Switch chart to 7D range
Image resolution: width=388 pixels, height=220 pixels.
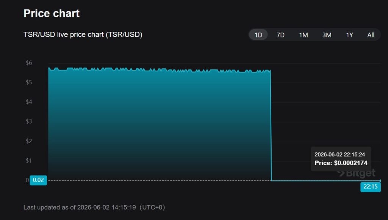(280, 35)
